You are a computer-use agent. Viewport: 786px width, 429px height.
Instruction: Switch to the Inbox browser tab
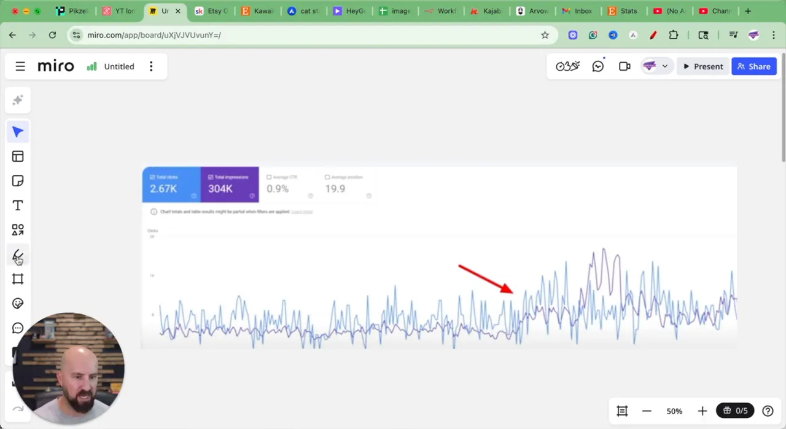(577, 11)
